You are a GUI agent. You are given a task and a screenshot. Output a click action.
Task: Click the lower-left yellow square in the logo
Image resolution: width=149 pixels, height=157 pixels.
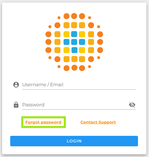[x=66, y=50]
